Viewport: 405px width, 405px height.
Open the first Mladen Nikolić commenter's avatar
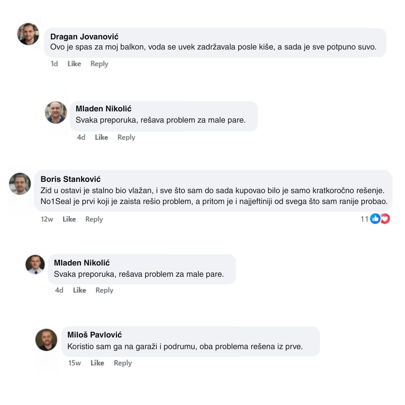point(56,112)
